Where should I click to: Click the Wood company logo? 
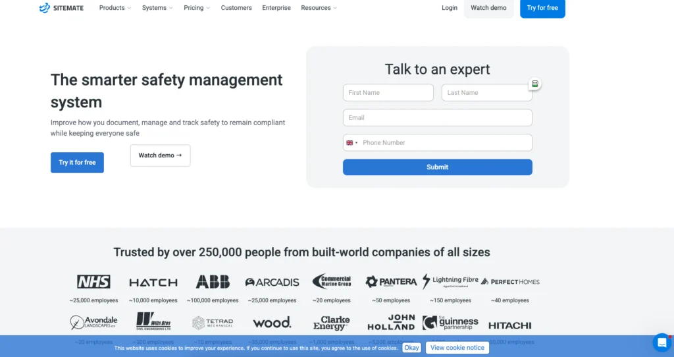272,323
